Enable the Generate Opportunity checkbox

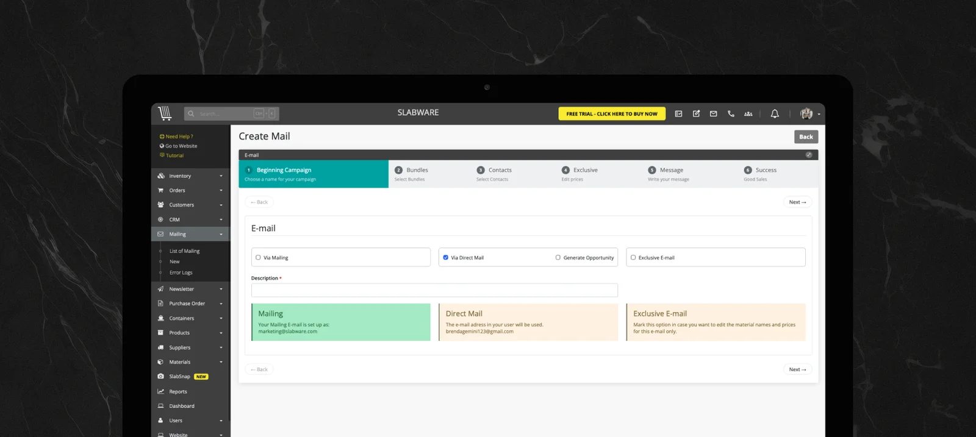558,257
